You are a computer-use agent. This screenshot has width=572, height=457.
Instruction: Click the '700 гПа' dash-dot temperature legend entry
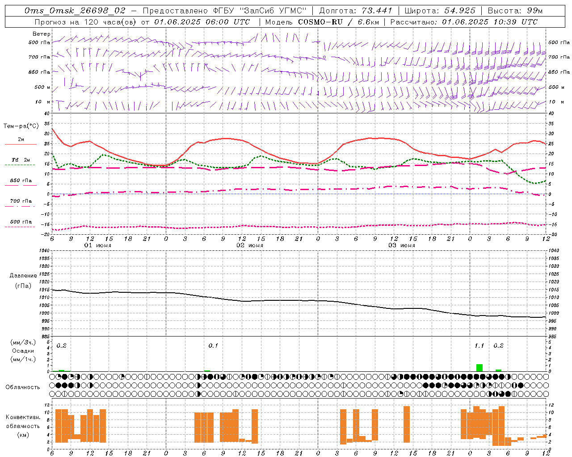tap(21, 201)
